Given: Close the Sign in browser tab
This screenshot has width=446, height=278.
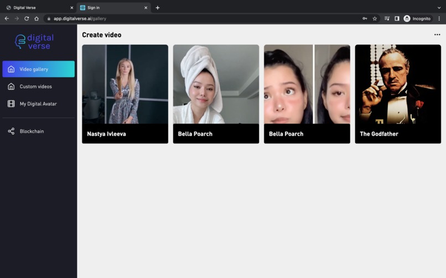Looking at the screenshot, I should pyautogui.click(x=146, y=8).
